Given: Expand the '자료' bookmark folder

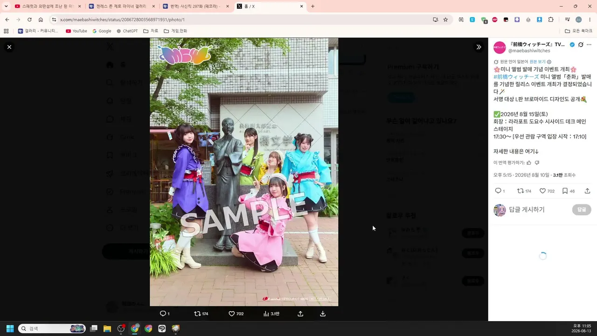Looking at the screenshot, I should click(151, 31).
